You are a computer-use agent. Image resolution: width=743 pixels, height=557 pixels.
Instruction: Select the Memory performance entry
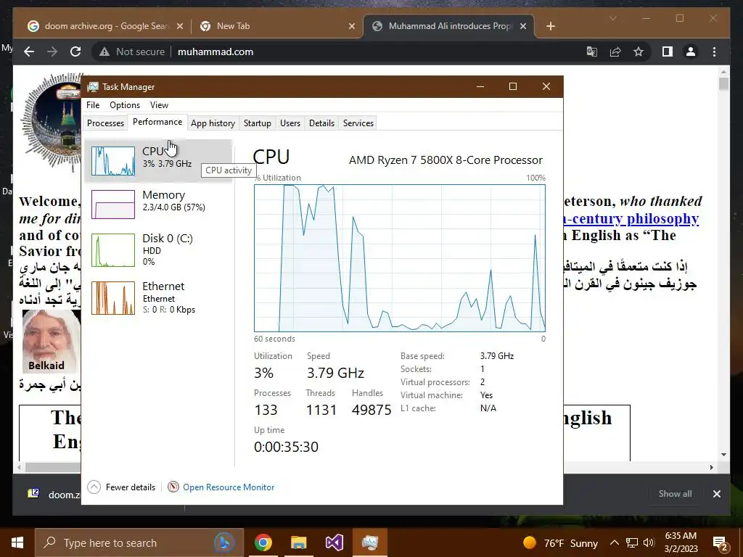pos(158,204)
